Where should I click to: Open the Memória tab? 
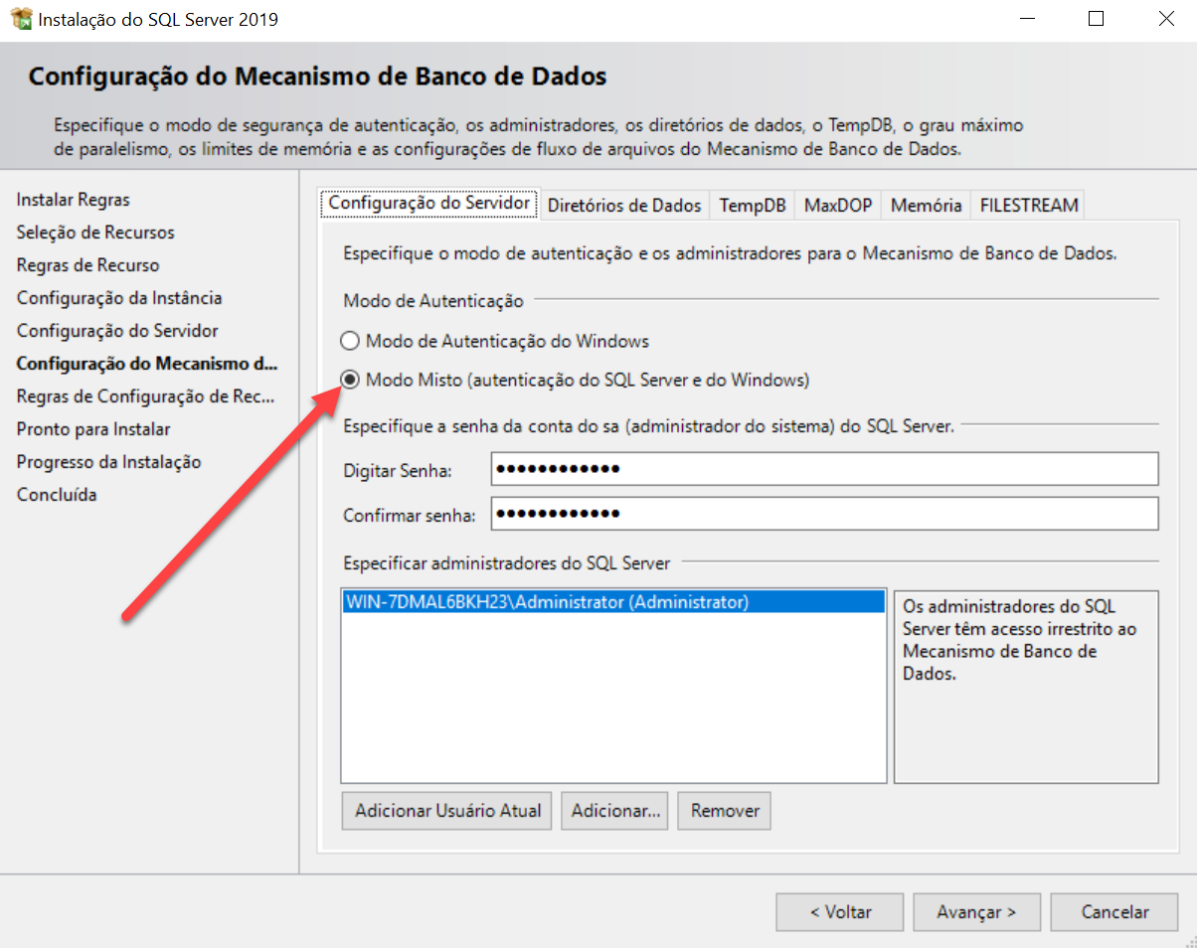926,206
